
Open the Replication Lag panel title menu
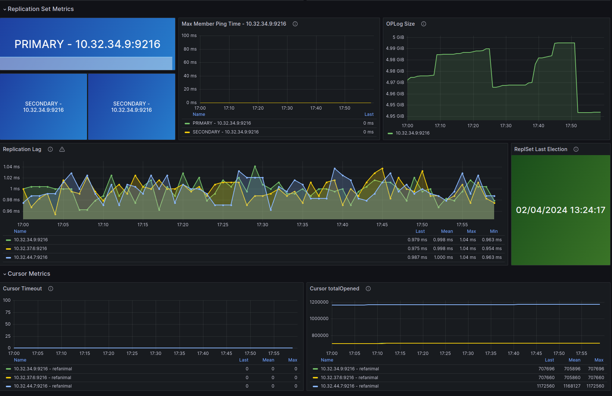(x=22, y=149)
